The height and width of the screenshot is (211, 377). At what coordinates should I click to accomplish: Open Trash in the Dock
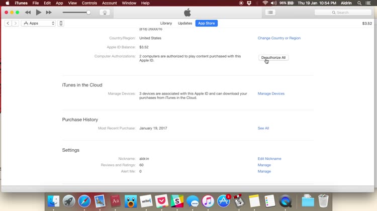323,201
